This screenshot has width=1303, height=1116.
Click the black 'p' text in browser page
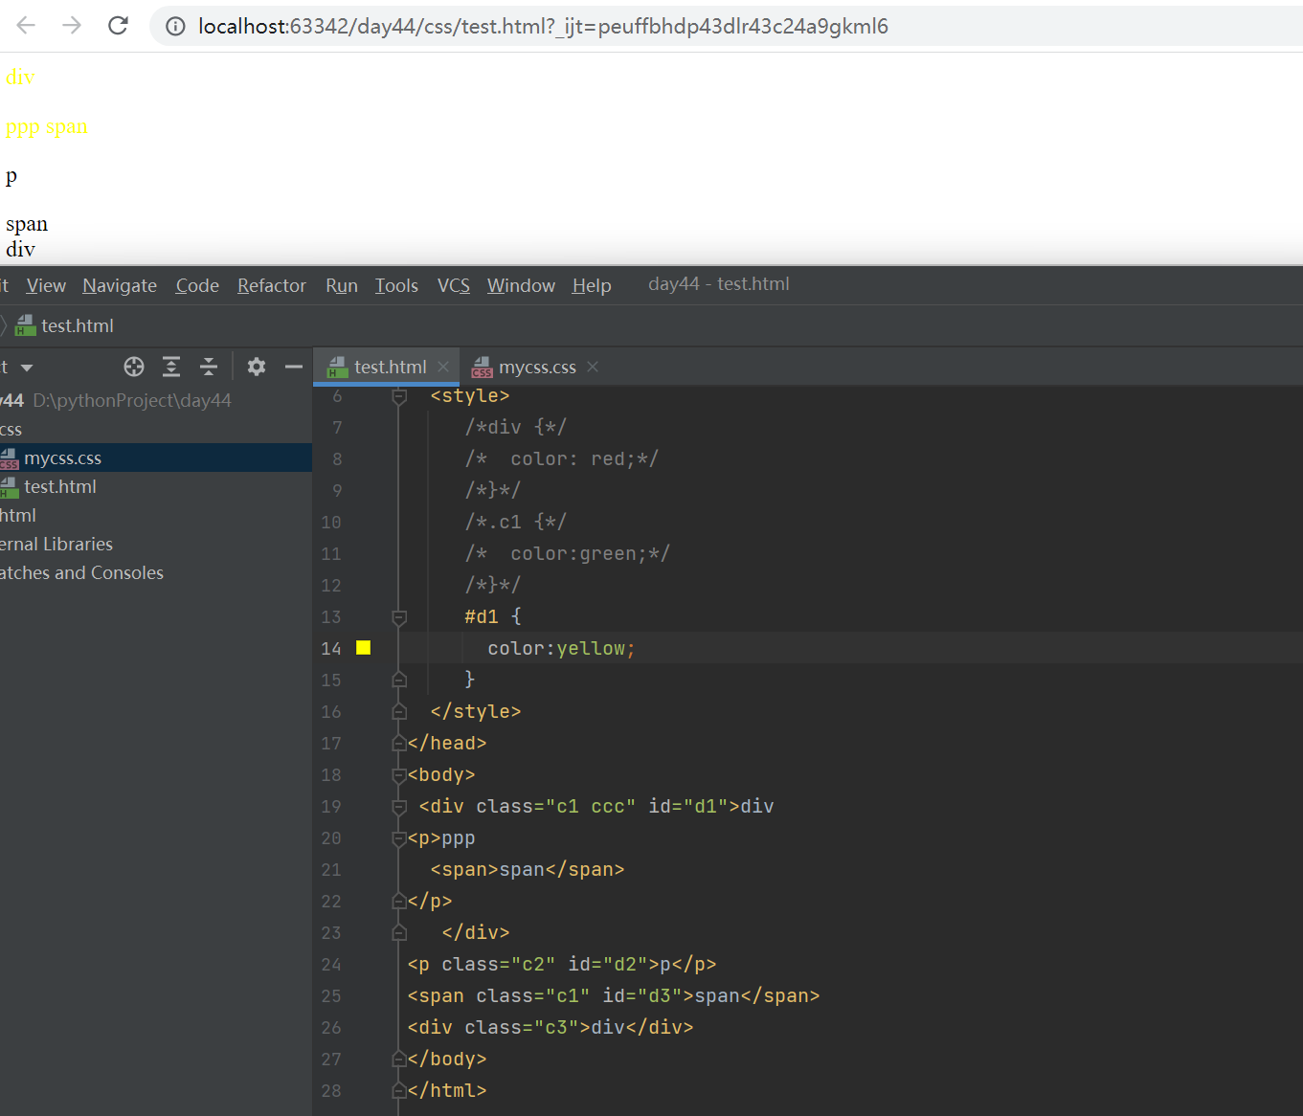(x=11, y=176)
